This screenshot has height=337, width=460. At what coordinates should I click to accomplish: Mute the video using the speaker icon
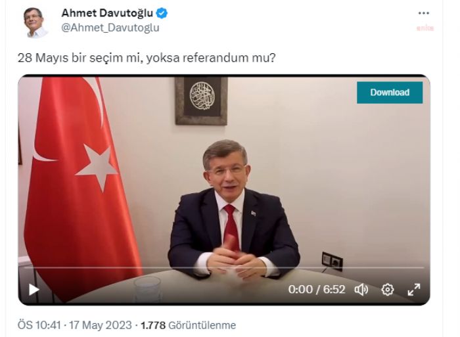click(361, 290)
